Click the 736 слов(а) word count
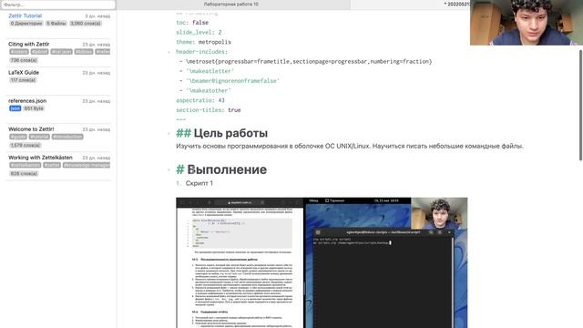 click(x=24, y=60)
